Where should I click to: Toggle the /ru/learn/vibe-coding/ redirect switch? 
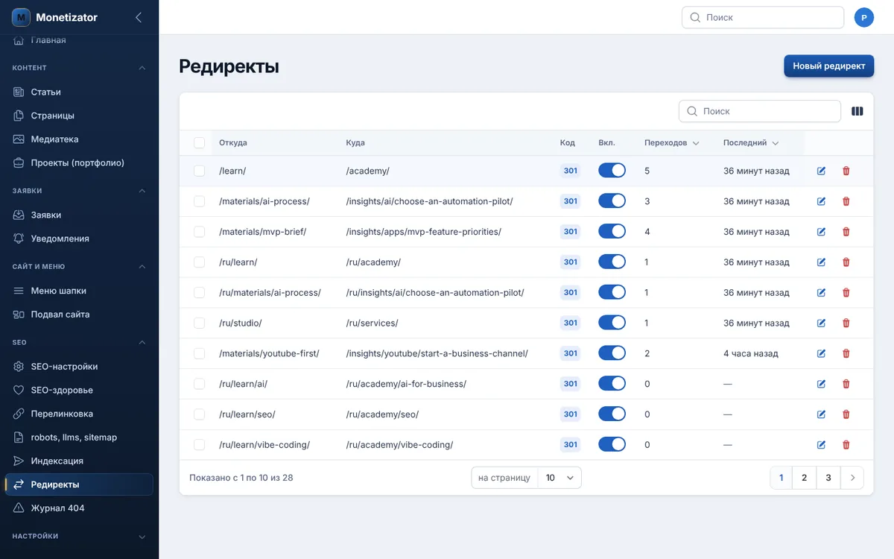(612, 445)
